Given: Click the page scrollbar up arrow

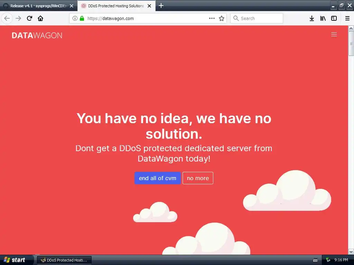Looking at the screenshot, I should [351, 28].
